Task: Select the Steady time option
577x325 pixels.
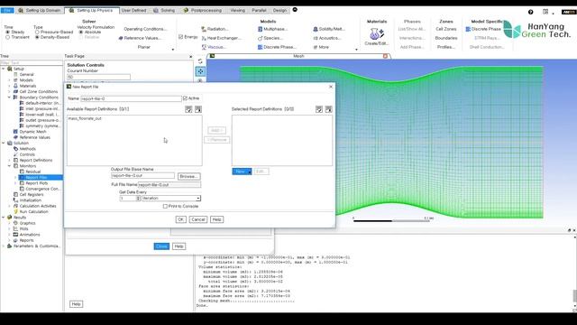Action: 8,32
